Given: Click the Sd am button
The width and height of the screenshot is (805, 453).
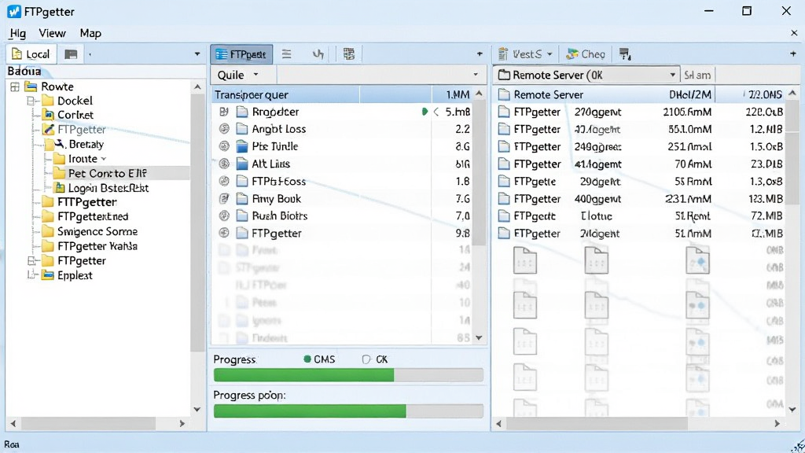Looking at the screenshot, I should click(697, 75).
